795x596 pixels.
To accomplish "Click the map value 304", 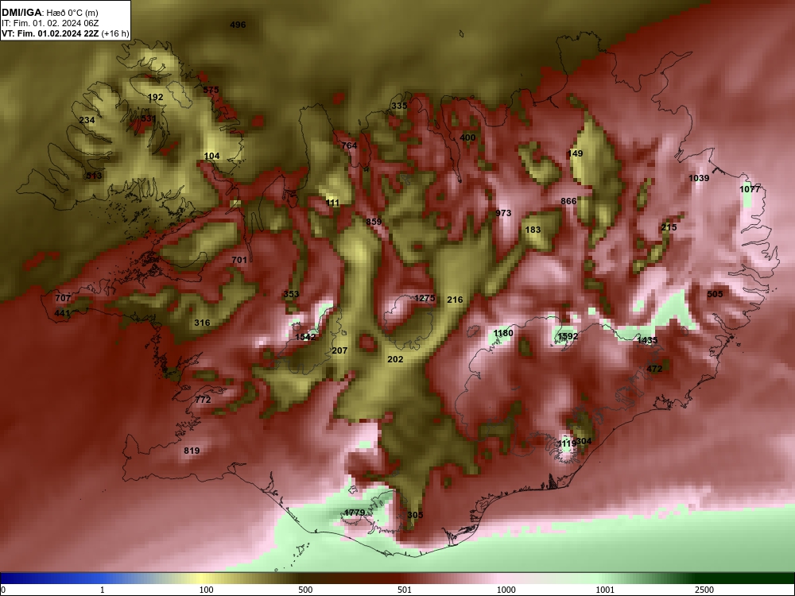I will coord(584,441).
